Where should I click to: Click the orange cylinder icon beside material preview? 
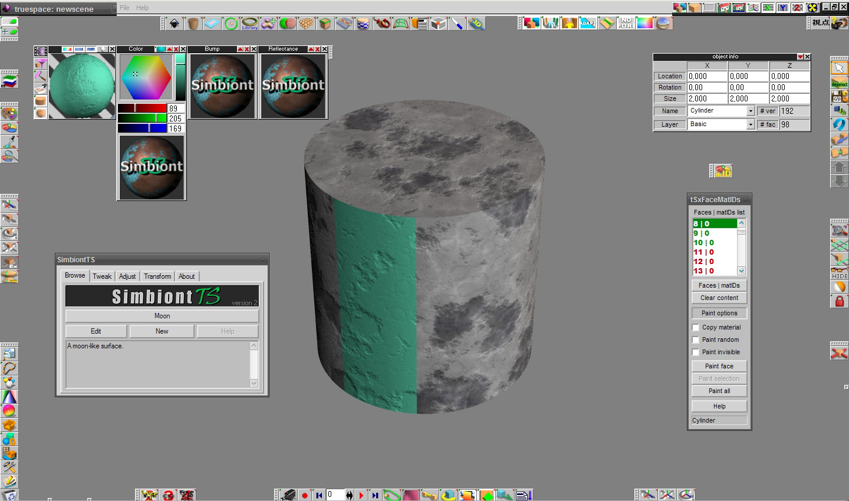[41, 101]
